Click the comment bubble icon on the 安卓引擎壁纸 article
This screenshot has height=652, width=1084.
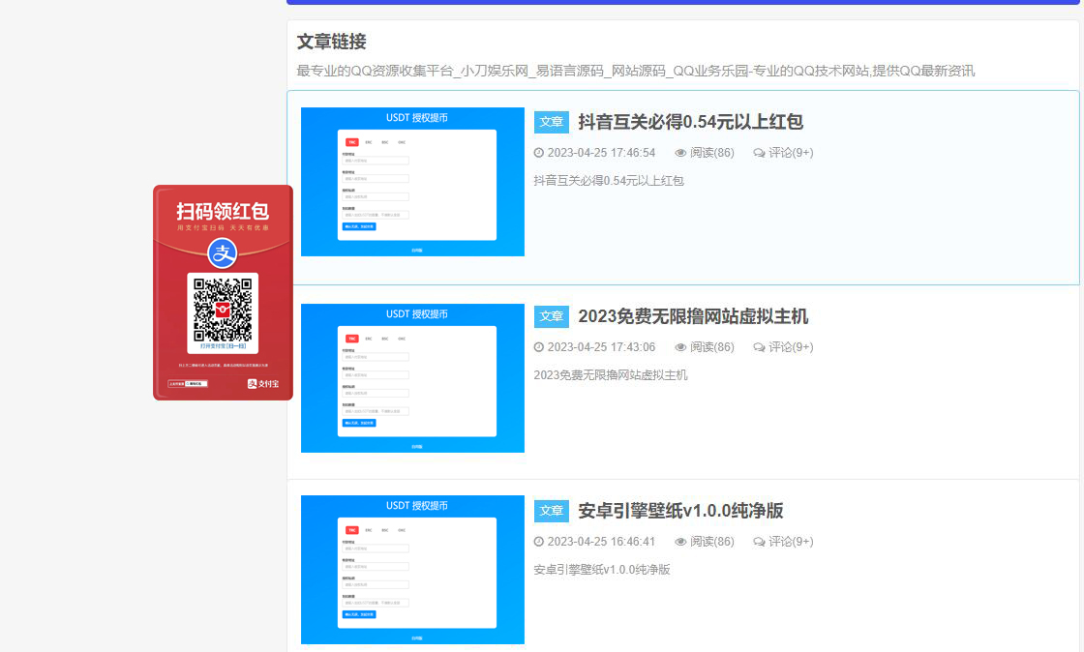[x=759, y=542]
